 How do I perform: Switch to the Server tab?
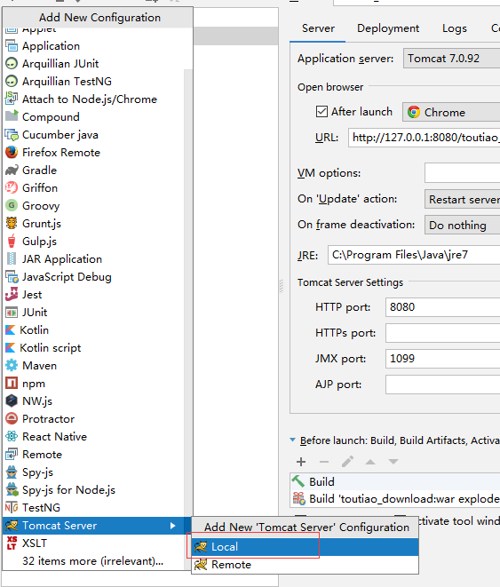point(318,28)
